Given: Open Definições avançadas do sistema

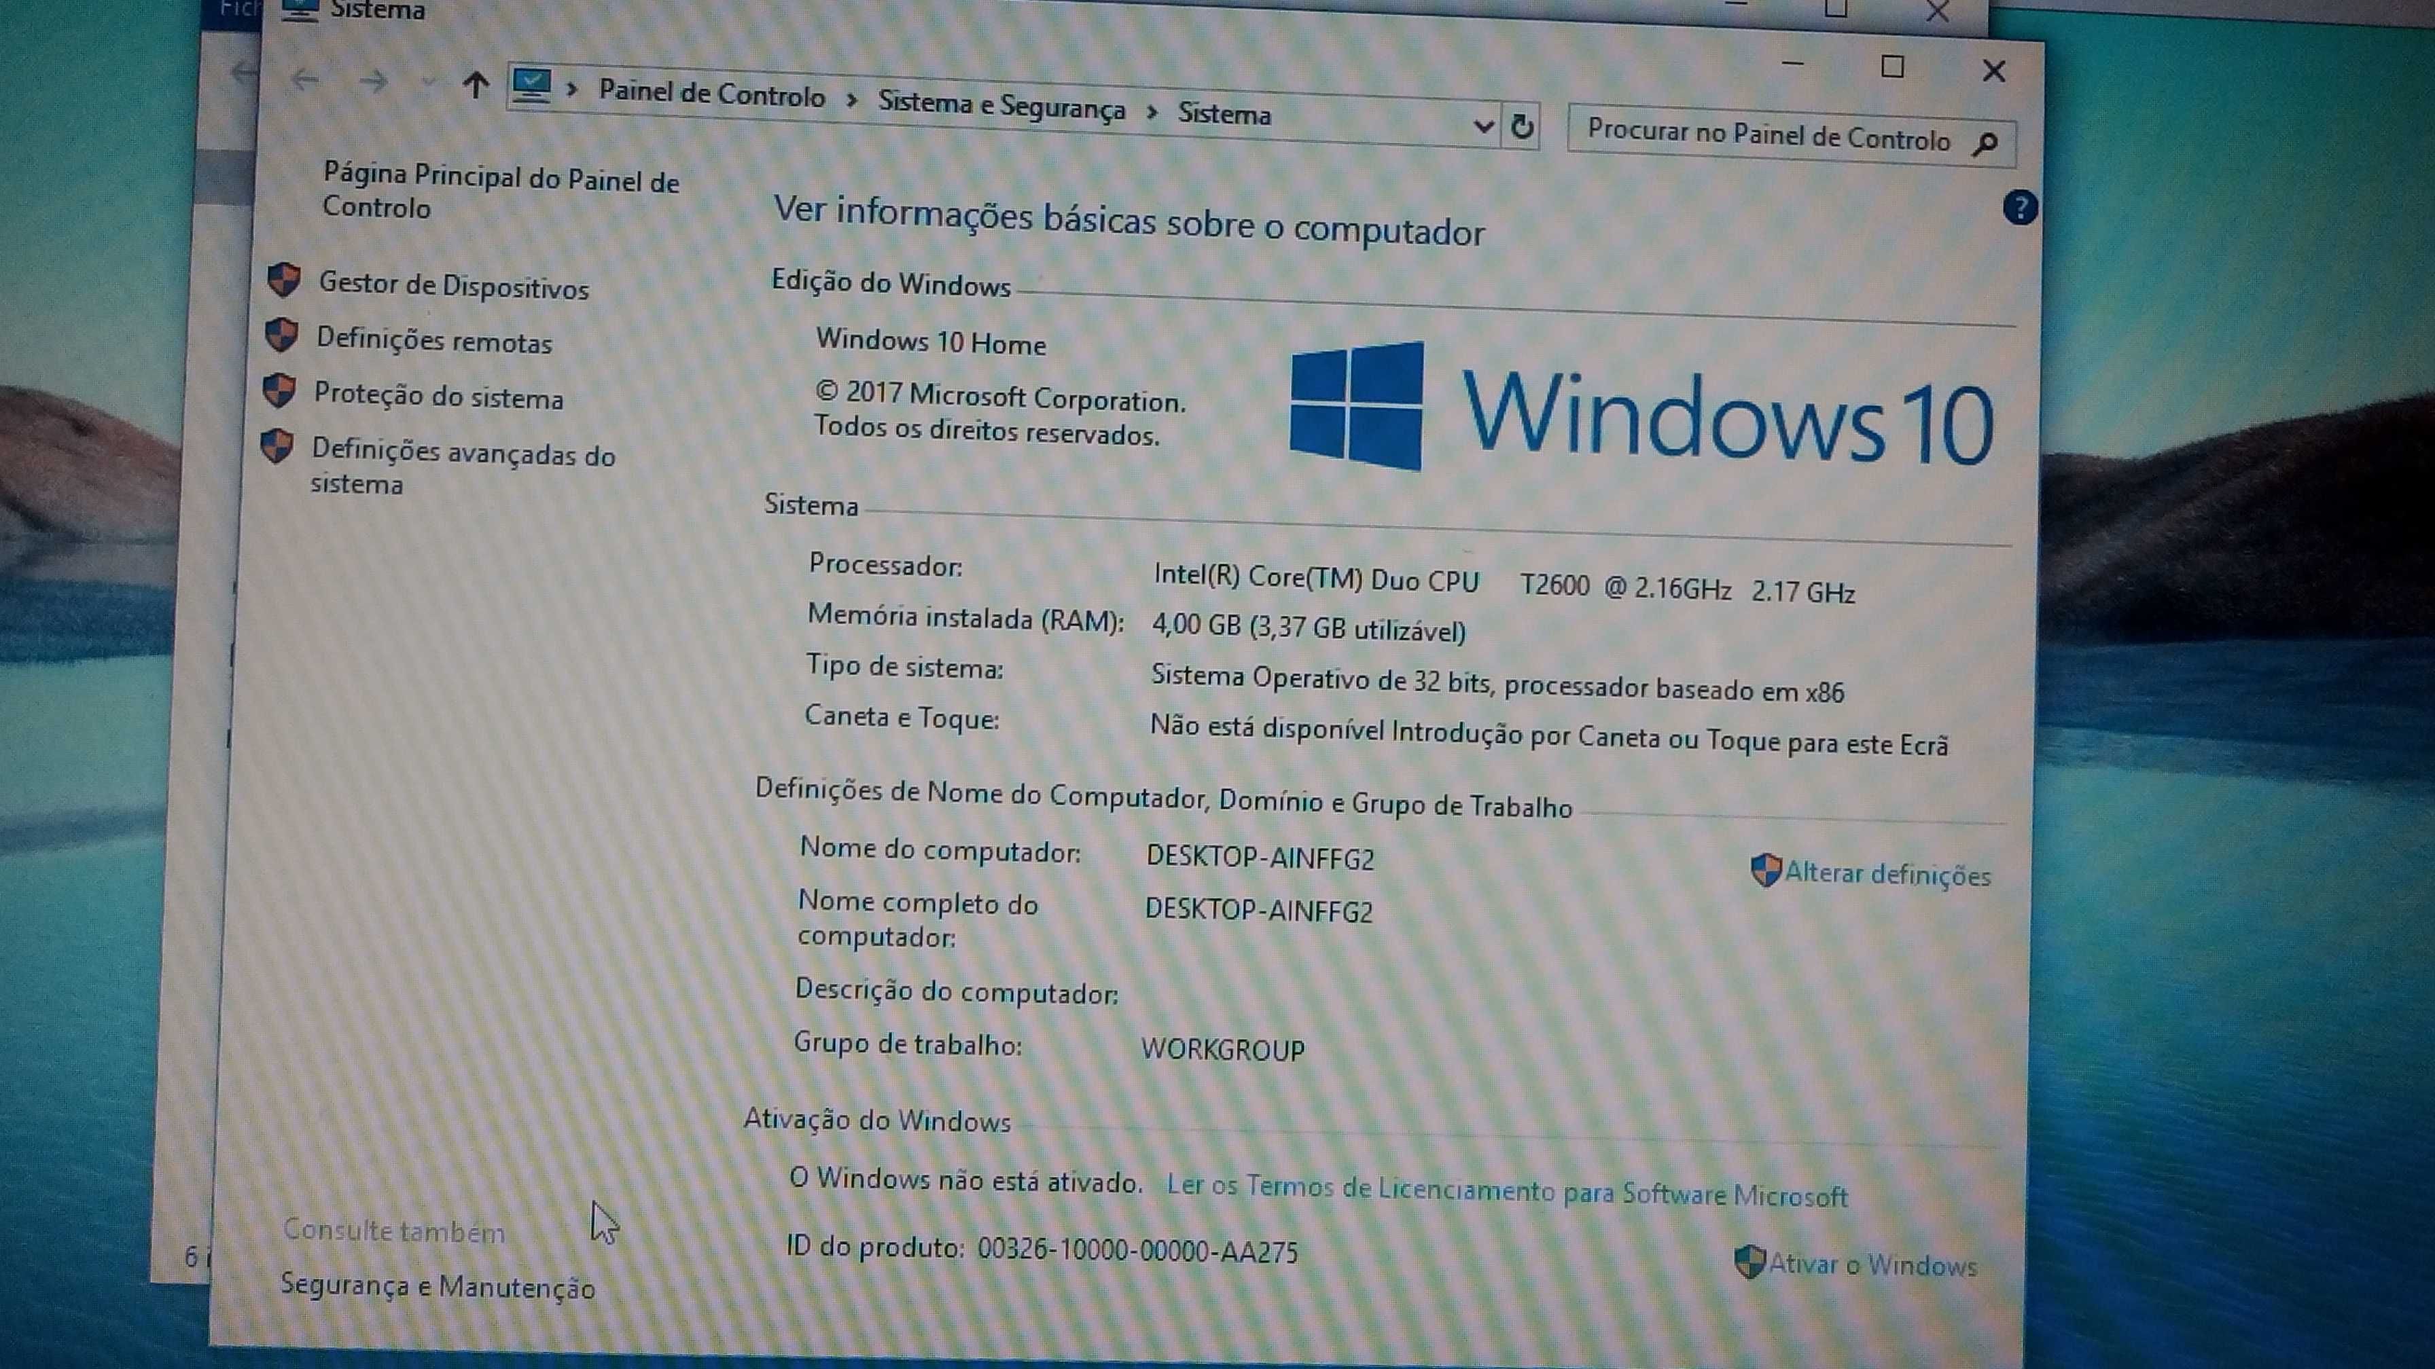Looking at the screenshot, I should point(462,467).
